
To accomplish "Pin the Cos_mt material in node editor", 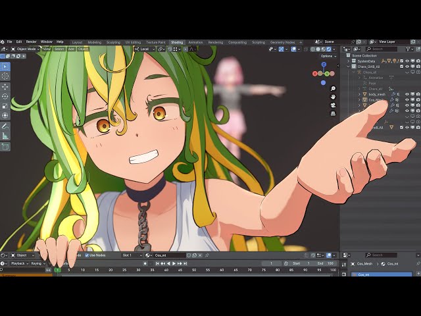I will coord(207,255).
